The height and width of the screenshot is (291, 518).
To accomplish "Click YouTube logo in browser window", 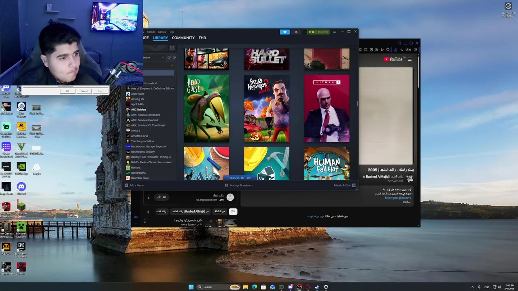I will (393, 59).
